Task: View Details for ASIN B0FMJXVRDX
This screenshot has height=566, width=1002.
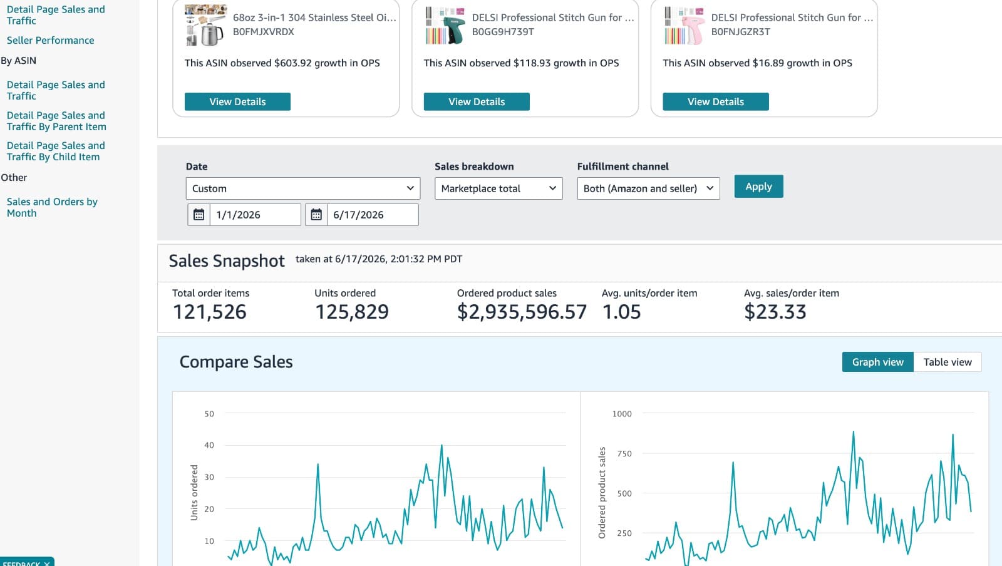Action: (x=237, y=101)
